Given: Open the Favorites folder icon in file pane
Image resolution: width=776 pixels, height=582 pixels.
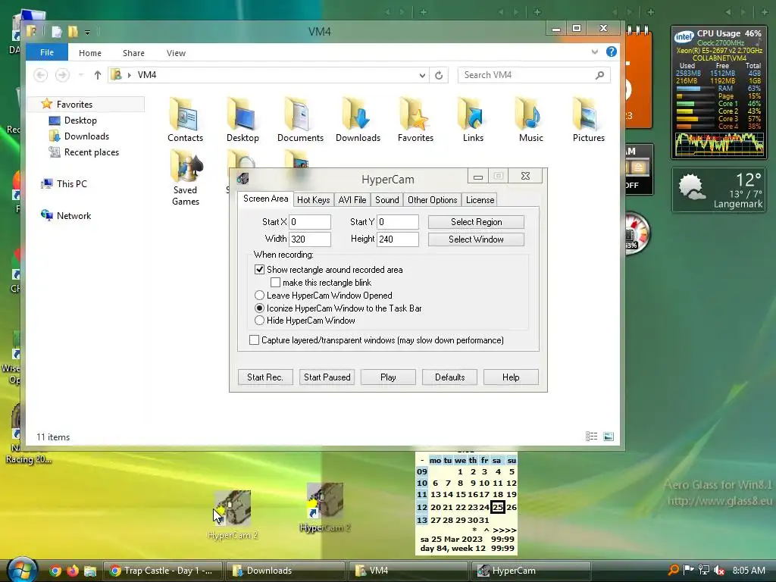Looking at the screenshot, I should (x=415, y=120).
